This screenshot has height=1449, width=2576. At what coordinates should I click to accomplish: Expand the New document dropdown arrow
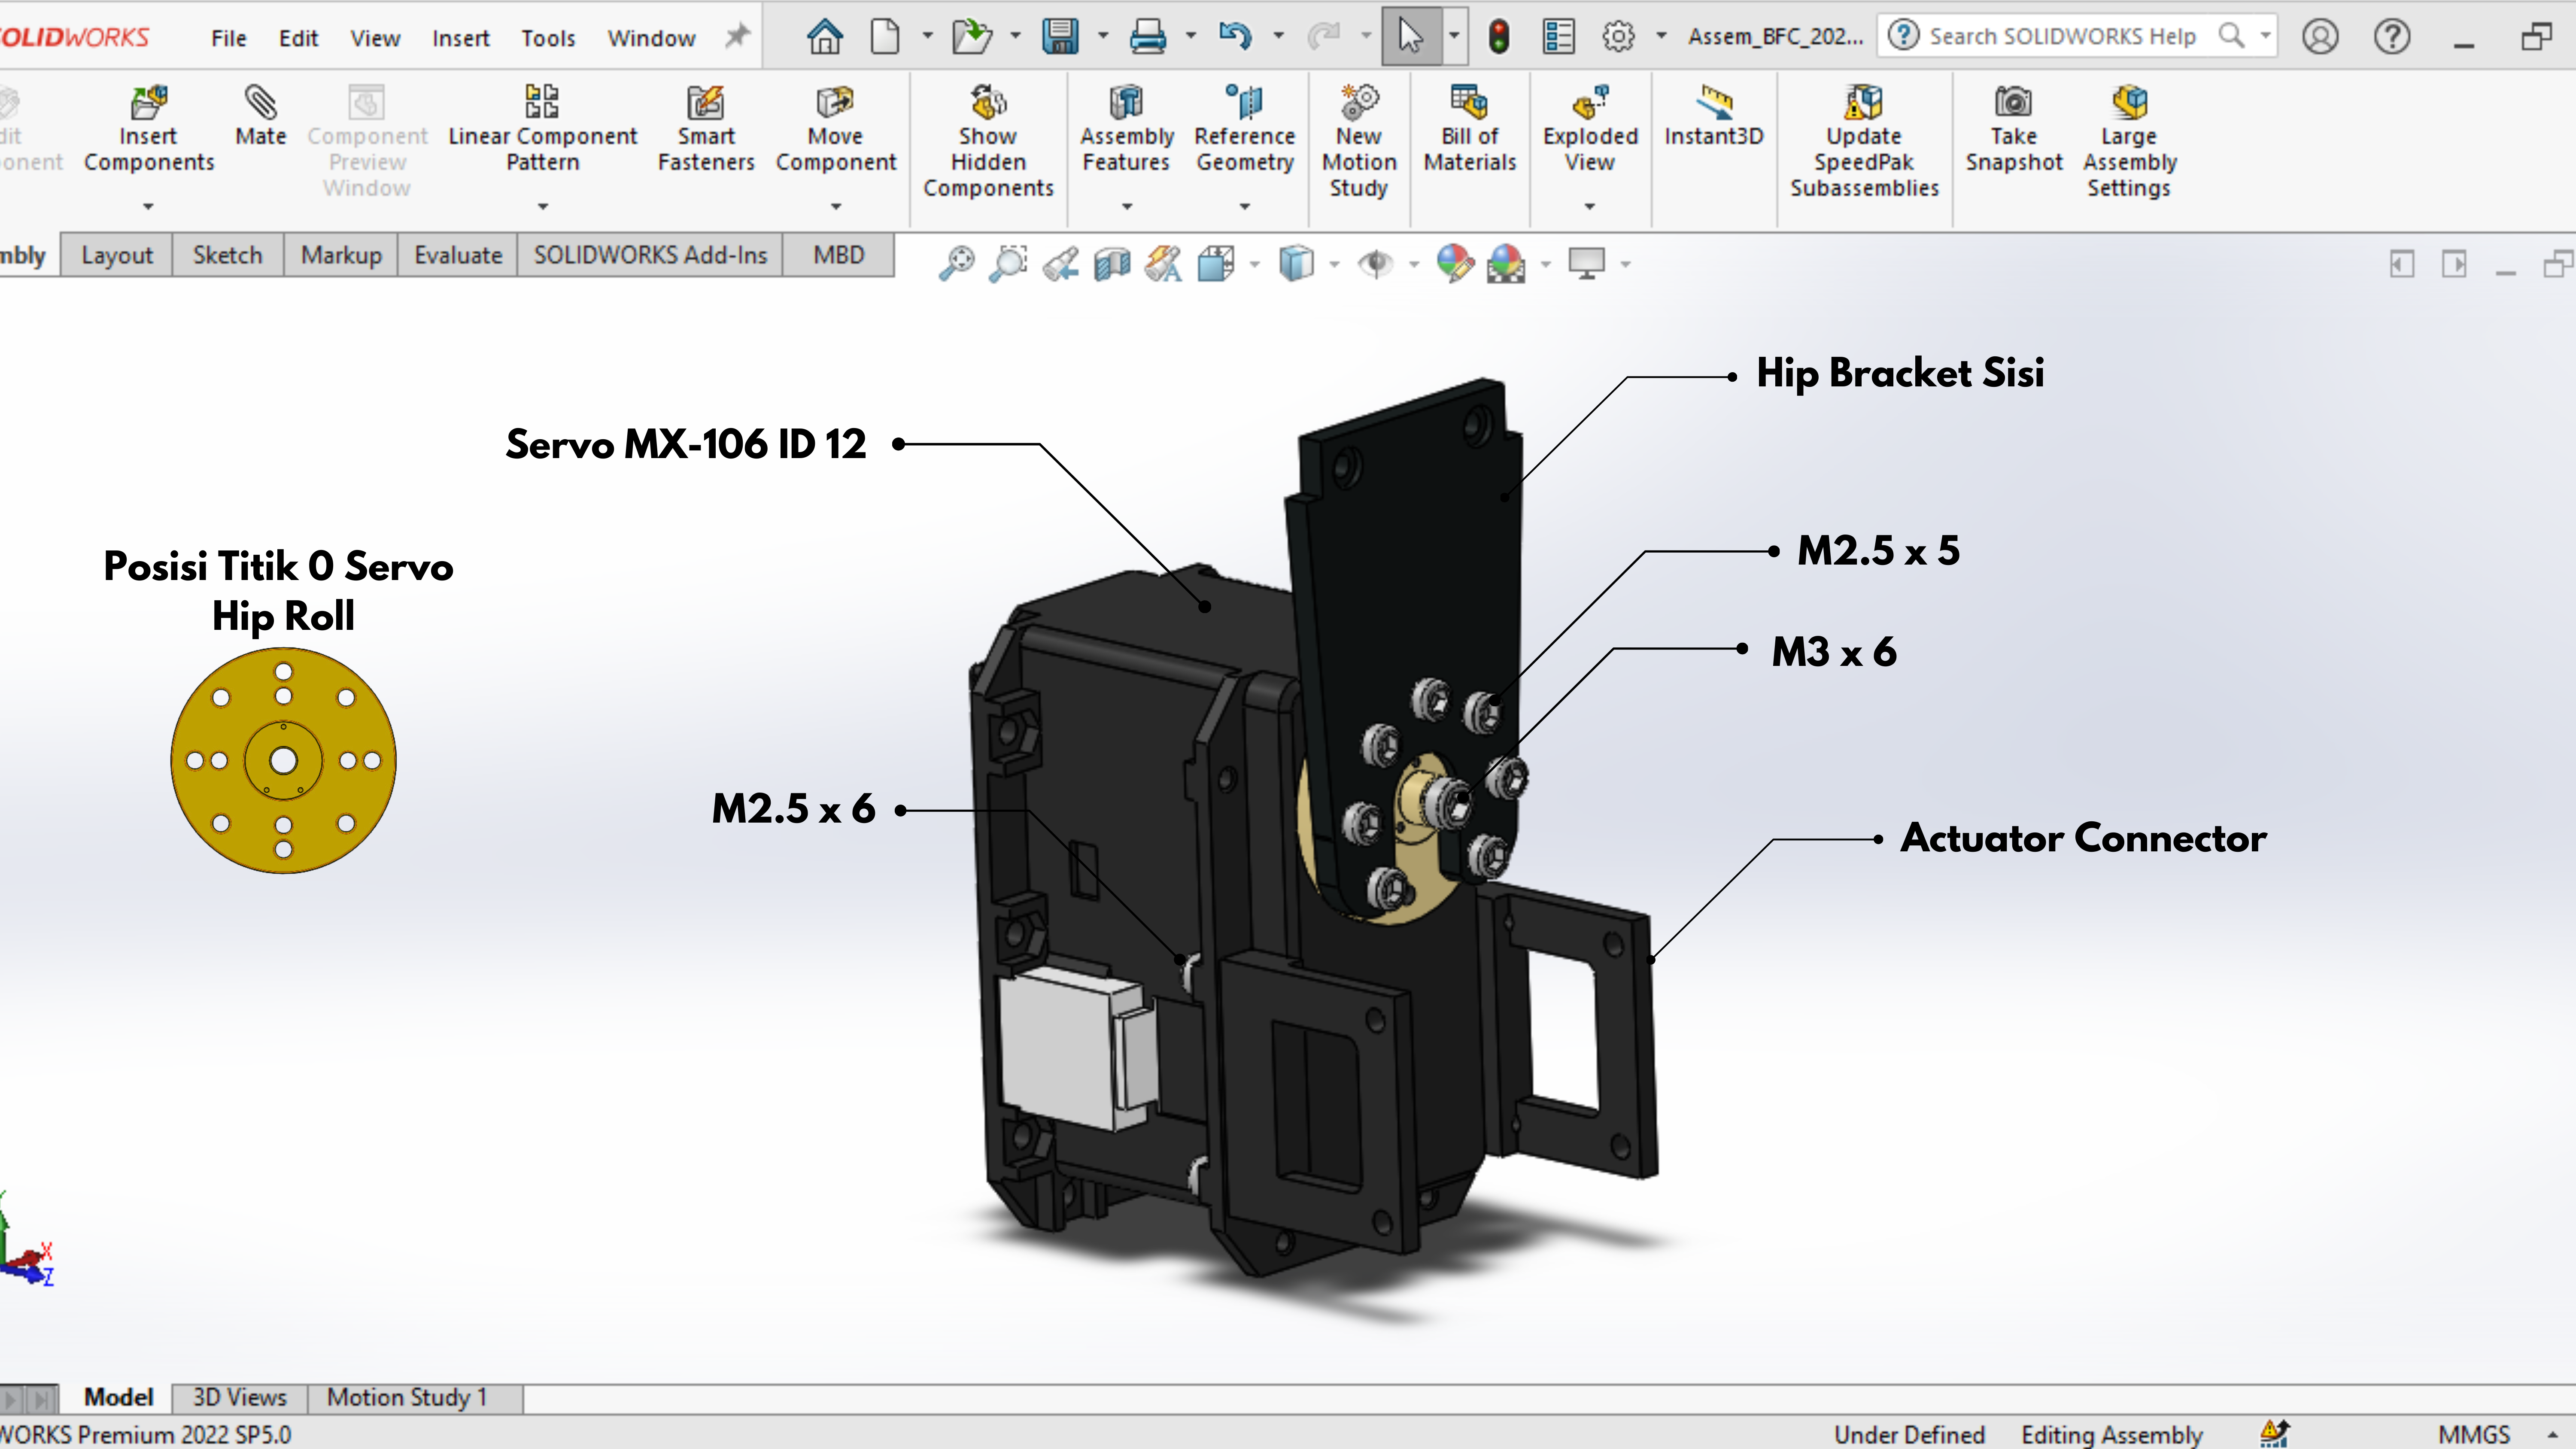(x=927, y=36)
